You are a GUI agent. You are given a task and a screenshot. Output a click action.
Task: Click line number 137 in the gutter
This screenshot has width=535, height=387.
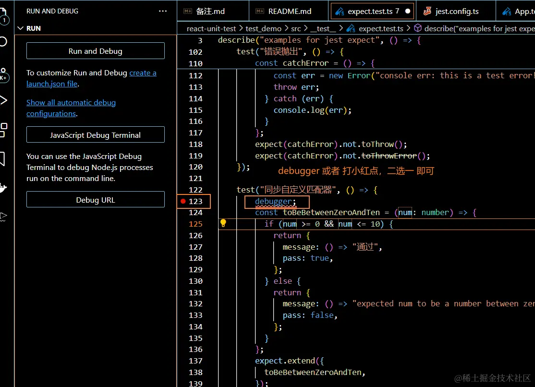(x=195, y=361)
